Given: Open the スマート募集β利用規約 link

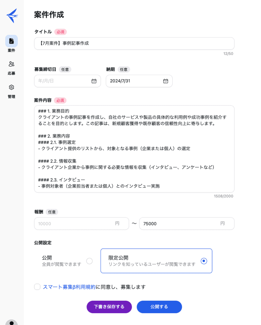Looking at the screenshot, I should pos(69,287).
